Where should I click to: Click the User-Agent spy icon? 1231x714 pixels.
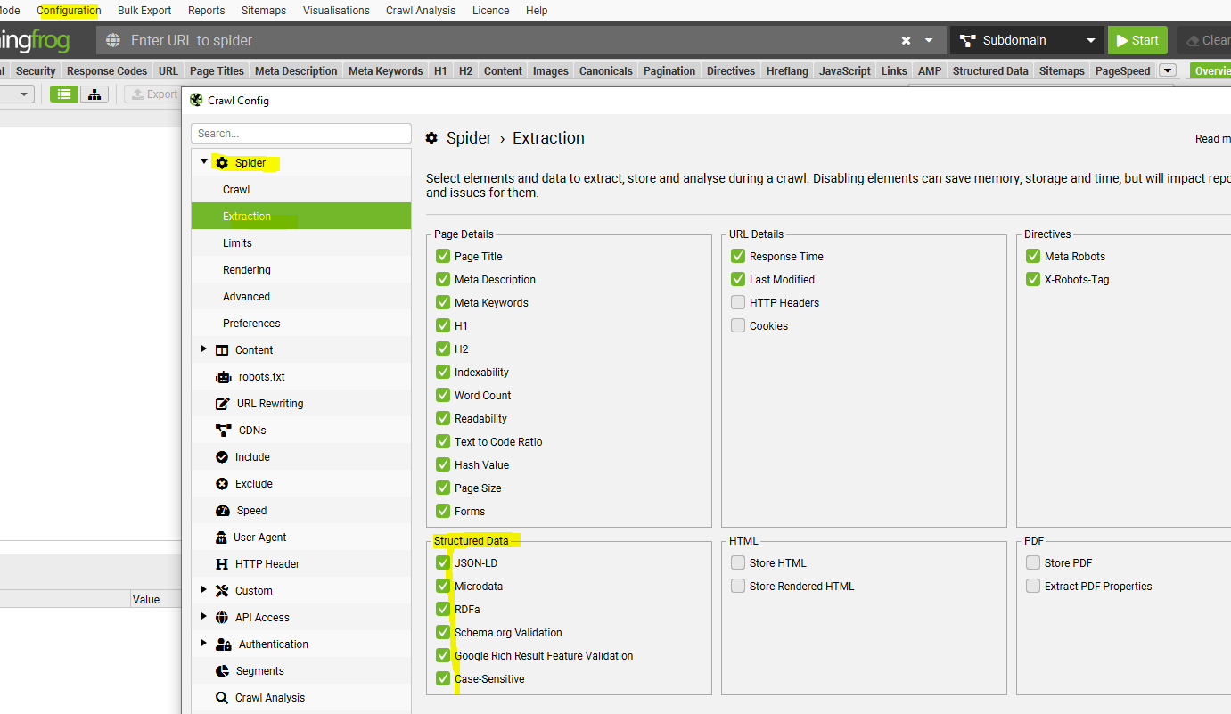(221, 538)
